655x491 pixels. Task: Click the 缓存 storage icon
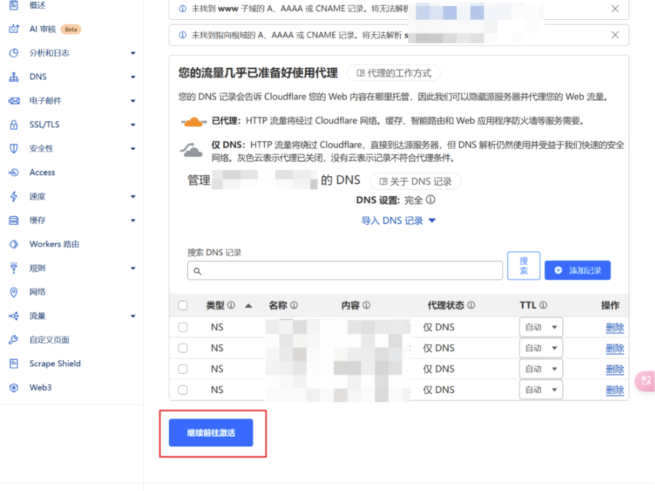click(x=14, y=220)
